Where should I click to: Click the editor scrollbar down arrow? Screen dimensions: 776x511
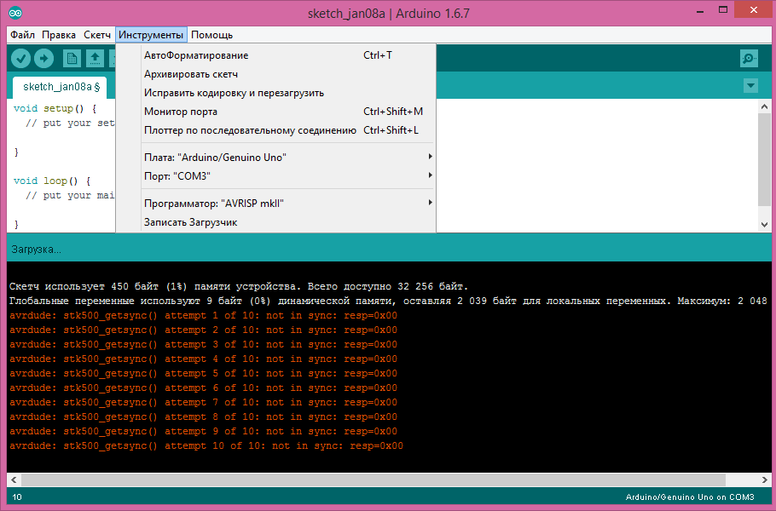[x=763, y=223]
